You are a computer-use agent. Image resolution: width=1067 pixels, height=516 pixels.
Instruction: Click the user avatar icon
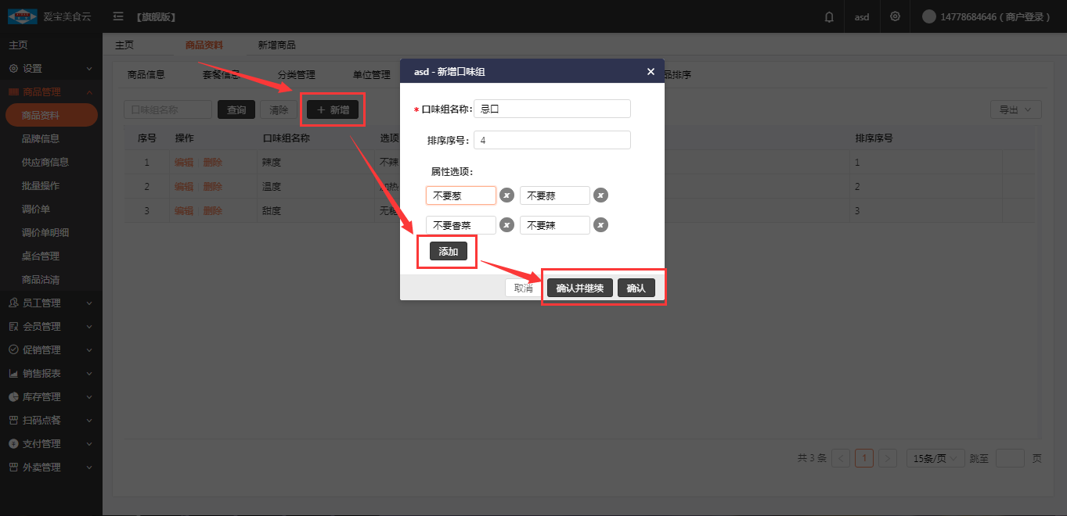tap(929, 16)
